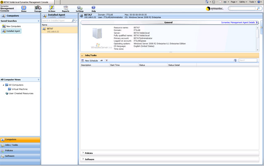Click the Symantec logo
Image resolution: width=264 pixels, height=166 pixels.
coord(215,9)
